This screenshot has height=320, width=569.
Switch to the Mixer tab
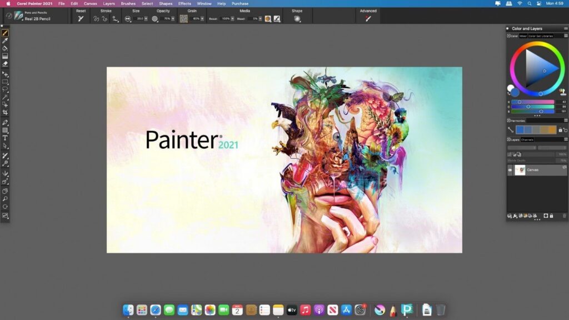tap(523, 36)
